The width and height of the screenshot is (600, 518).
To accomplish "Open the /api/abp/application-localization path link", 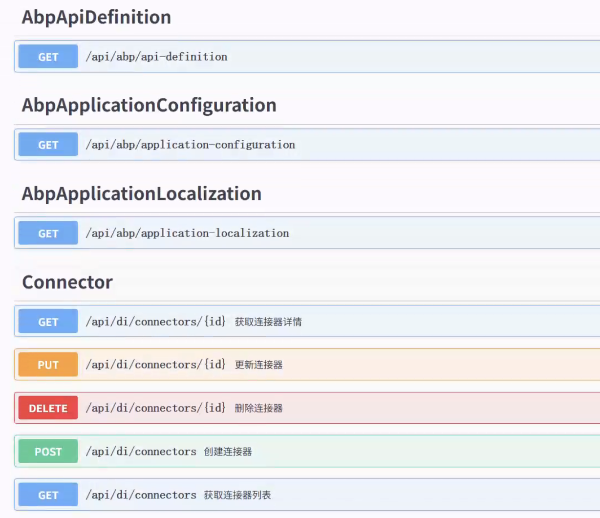I will point(187,233).
